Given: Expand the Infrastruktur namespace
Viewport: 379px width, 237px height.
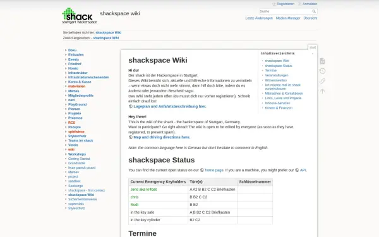Looking at the screenshot, I should (78, 73).
